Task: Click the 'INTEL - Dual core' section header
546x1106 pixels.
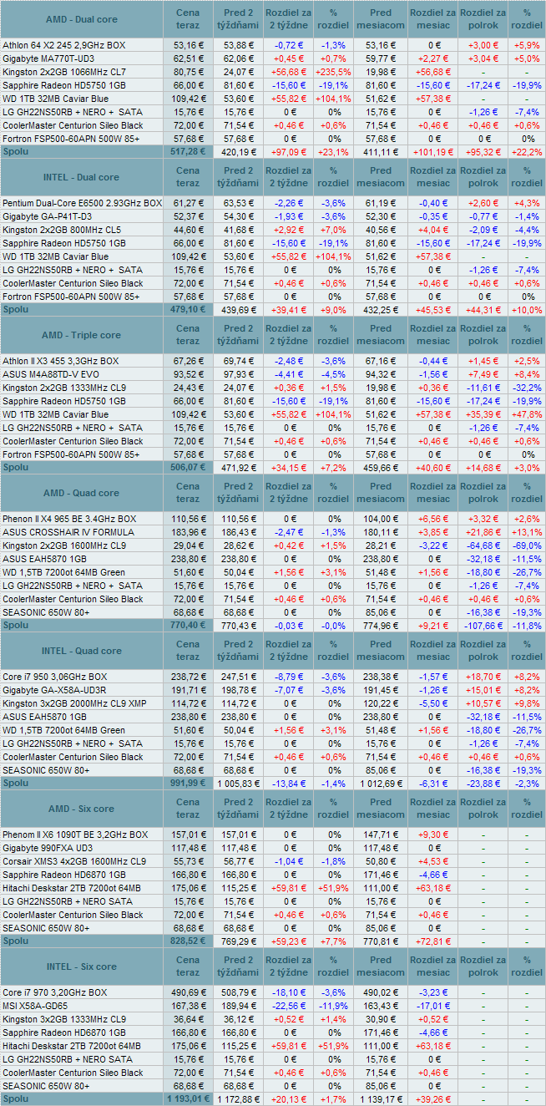Action: click(x=81, y=177)
